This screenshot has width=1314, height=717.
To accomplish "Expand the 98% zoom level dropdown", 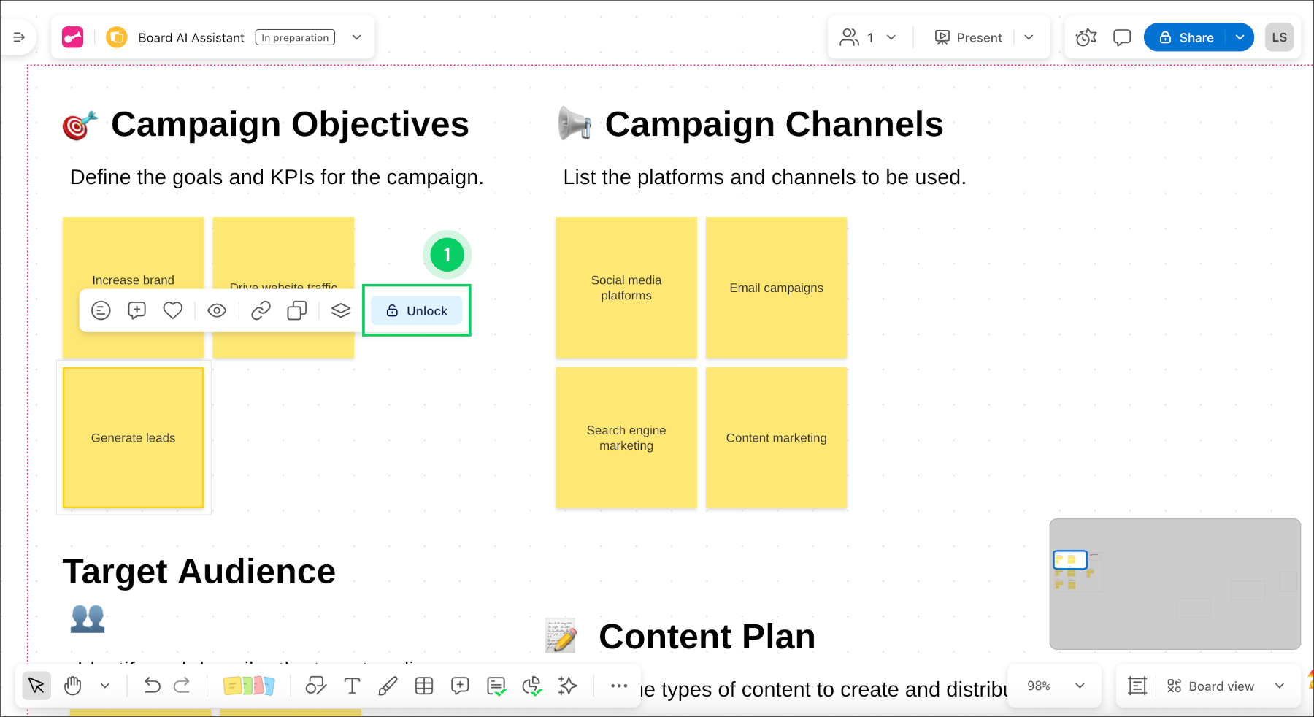I will (x=1080, y=686).
